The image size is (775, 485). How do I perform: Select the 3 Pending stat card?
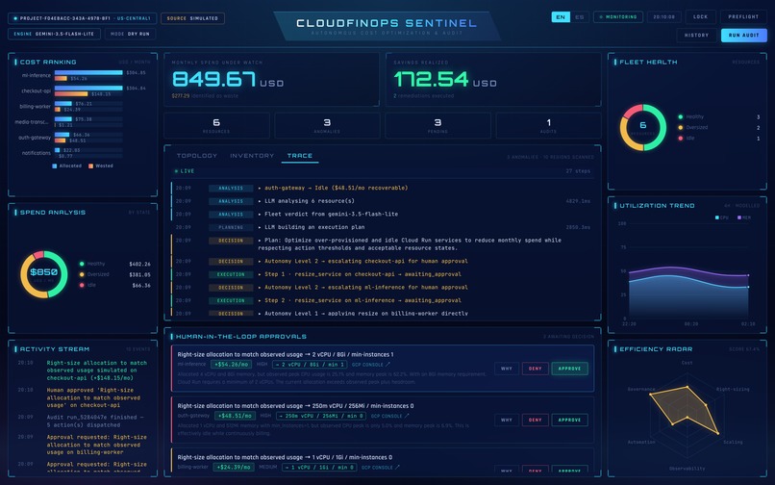pyautogui.click(x=437, y=126)
